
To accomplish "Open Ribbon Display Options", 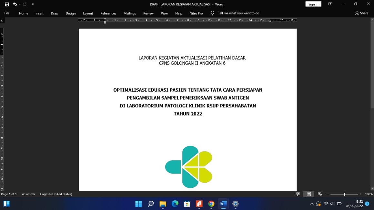I will [x=330, y=4].
